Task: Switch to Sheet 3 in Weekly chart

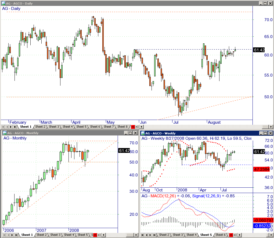Action: (x=178, y=235)
